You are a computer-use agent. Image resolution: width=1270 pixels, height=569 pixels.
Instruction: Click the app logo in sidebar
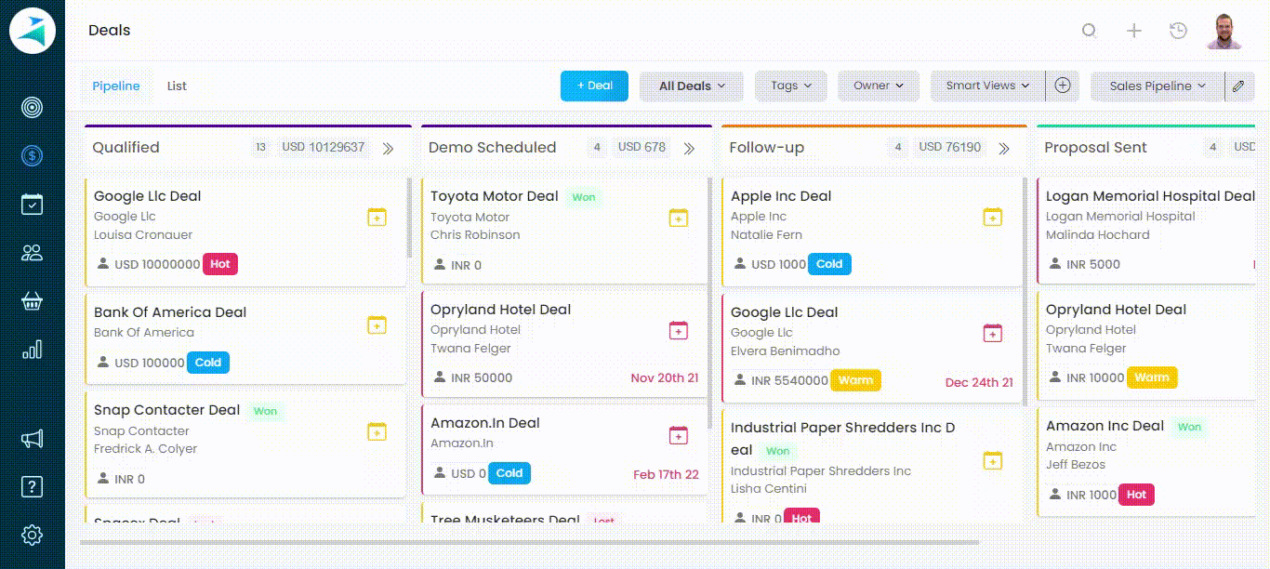33,31
